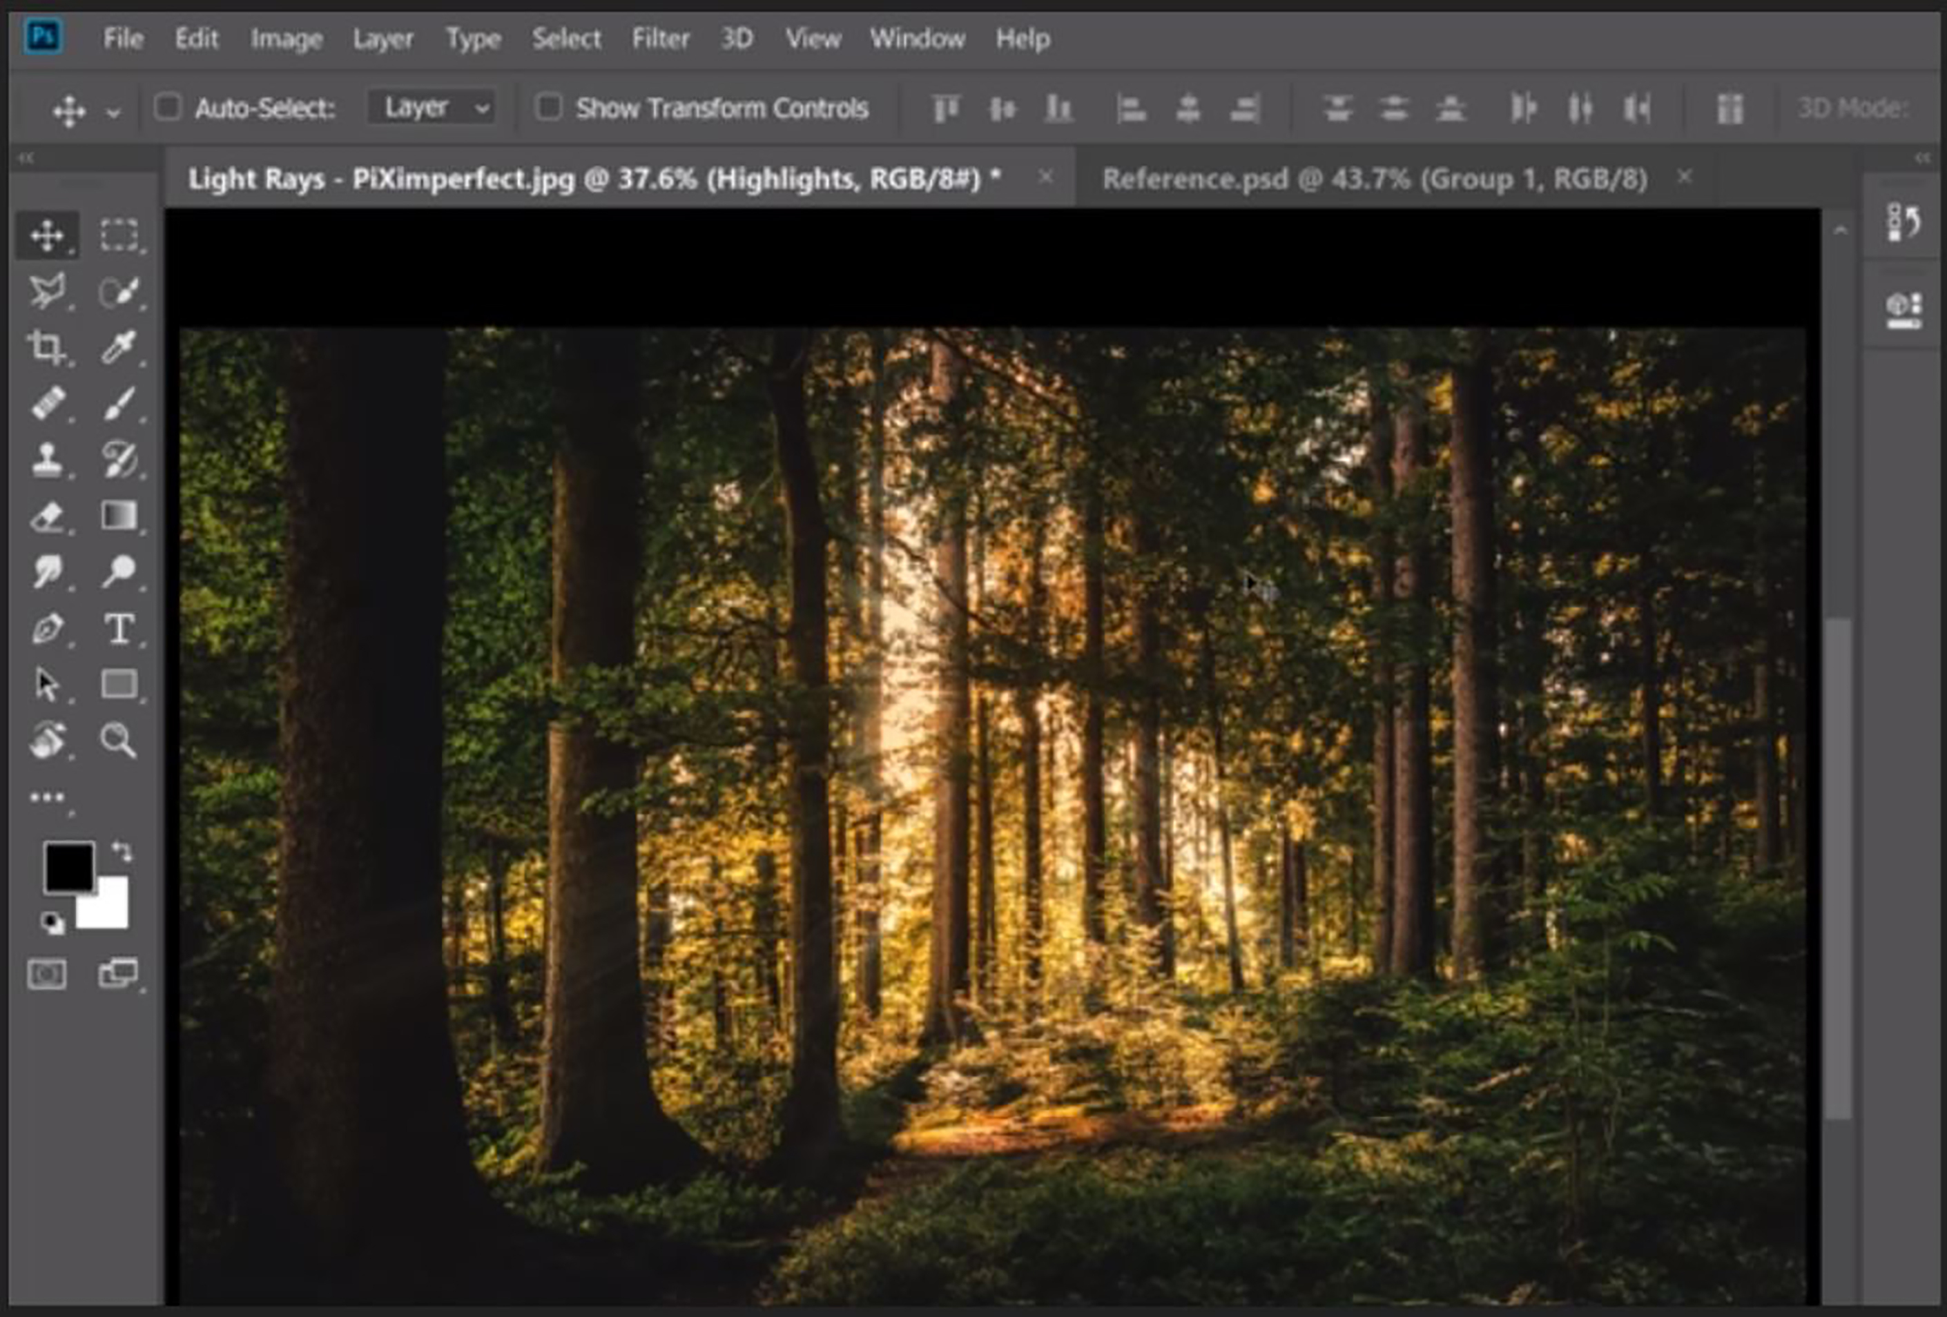Viewport: 1947px width, 1317px height.
Task: Select the Rectangular Marquee tool
Action: [x=119, y=235]
